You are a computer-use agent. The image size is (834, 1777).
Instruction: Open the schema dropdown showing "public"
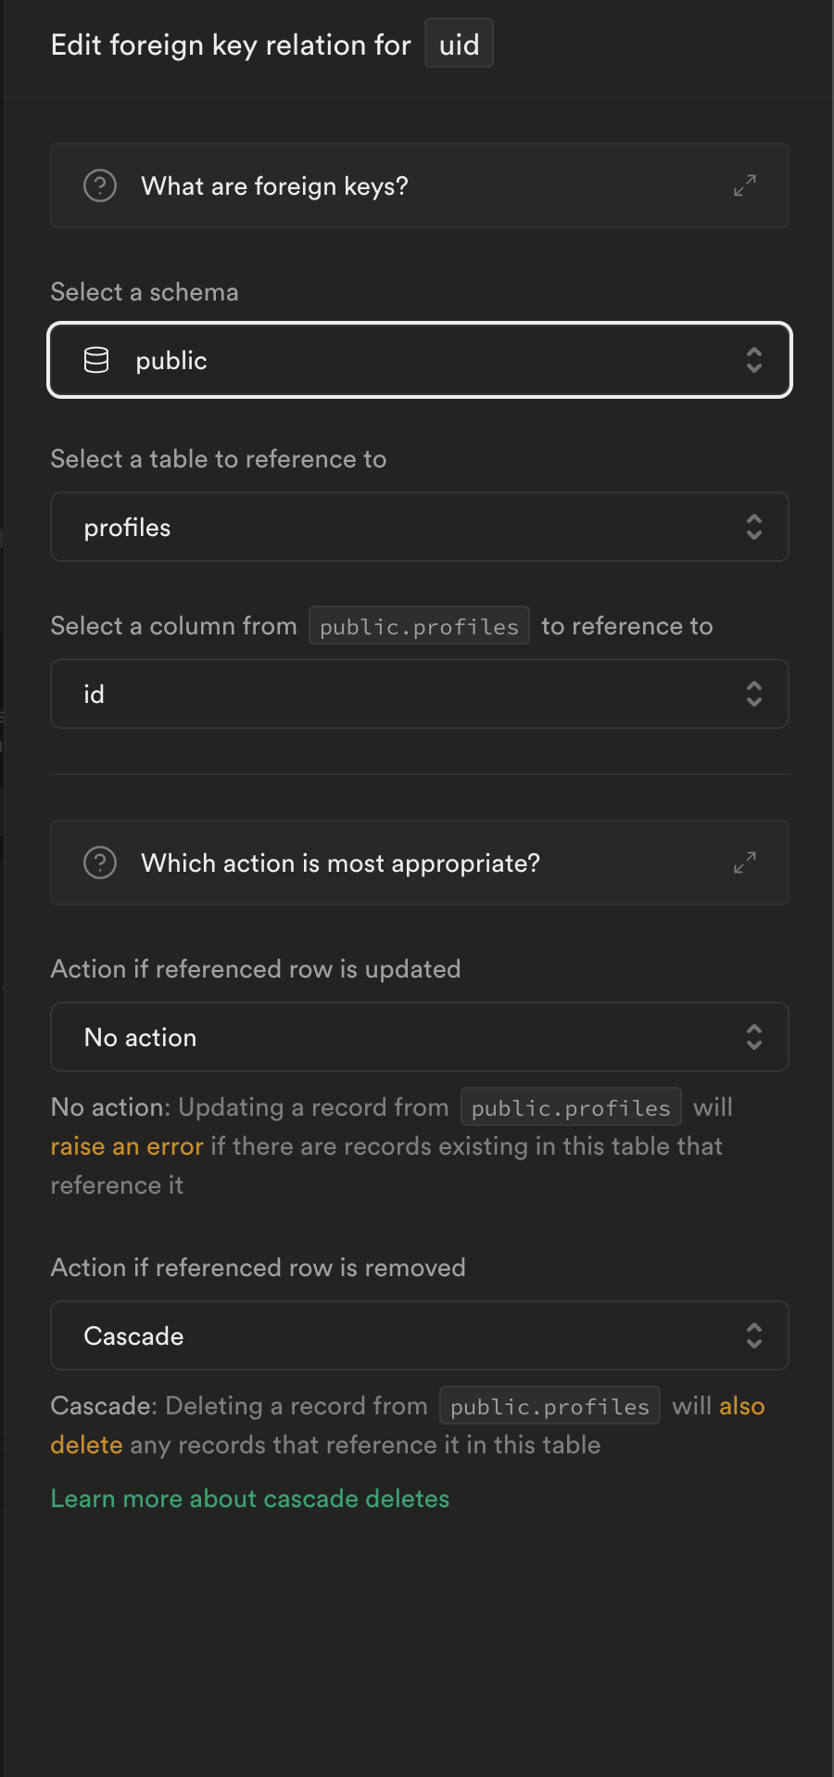click(419, 360)
